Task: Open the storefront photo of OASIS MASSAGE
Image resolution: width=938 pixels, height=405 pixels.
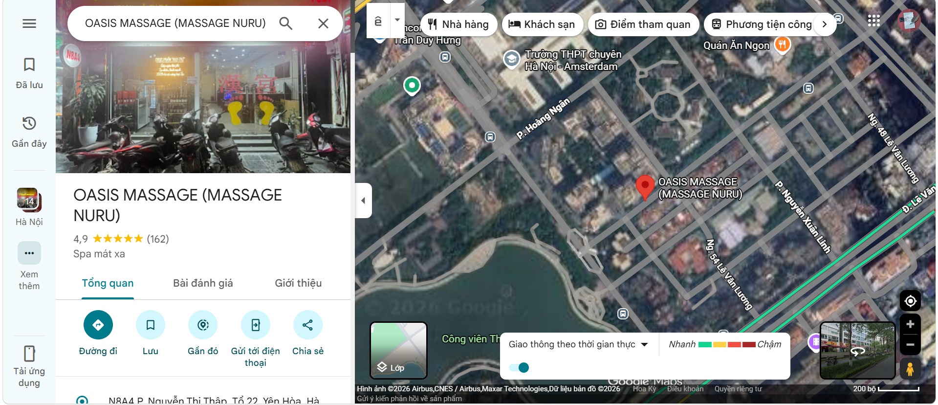Action: pos(203,108)
